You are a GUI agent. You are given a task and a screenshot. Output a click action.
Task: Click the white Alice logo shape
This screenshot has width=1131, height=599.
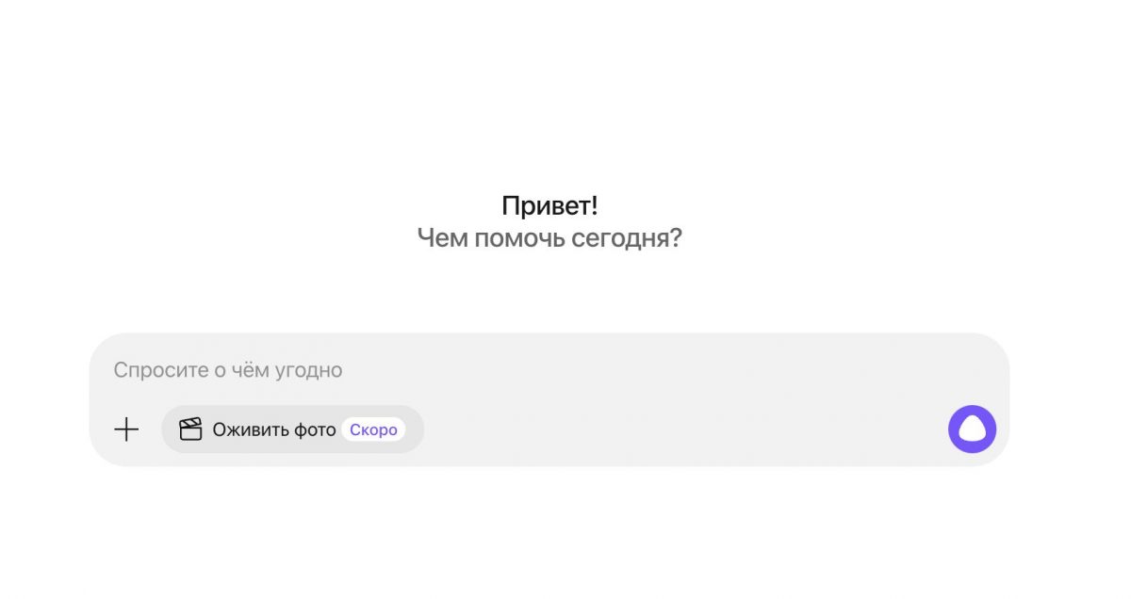click(x=972, y=430)
